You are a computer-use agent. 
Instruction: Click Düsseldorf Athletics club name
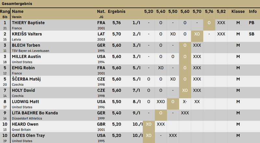[x=28, y=119]
